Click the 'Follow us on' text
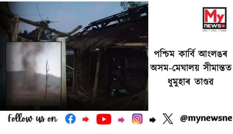 (x=32, y=118)
